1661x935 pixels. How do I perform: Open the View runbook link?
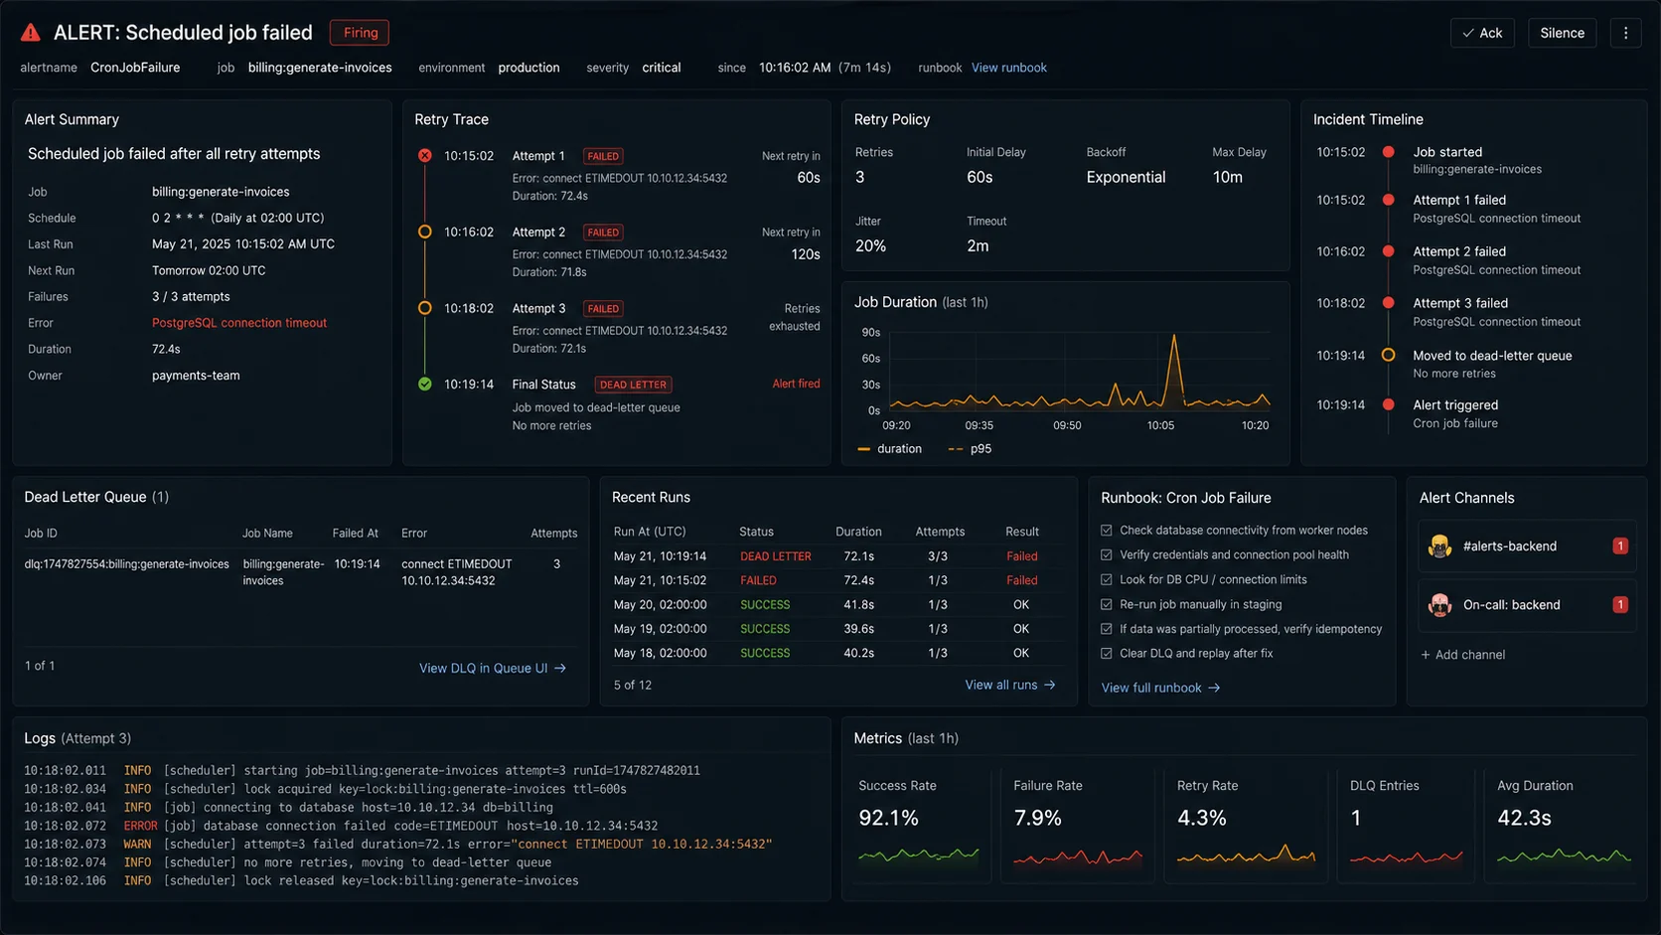point(1008,68)
